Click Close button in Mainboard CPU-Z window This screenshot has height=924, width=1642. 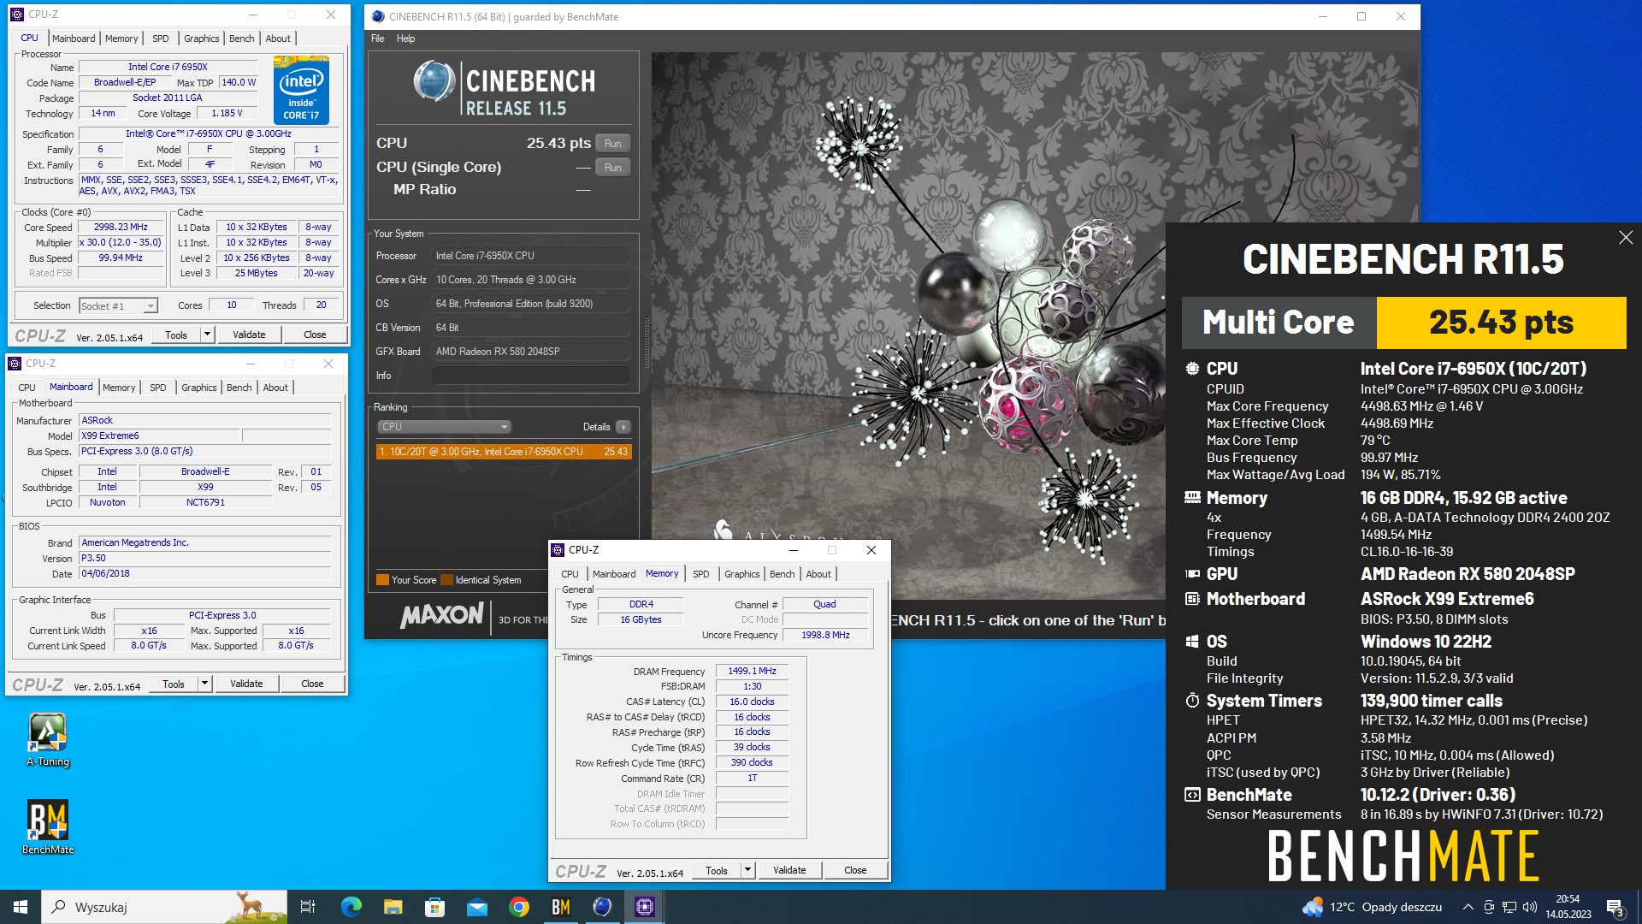coord(312,684)
